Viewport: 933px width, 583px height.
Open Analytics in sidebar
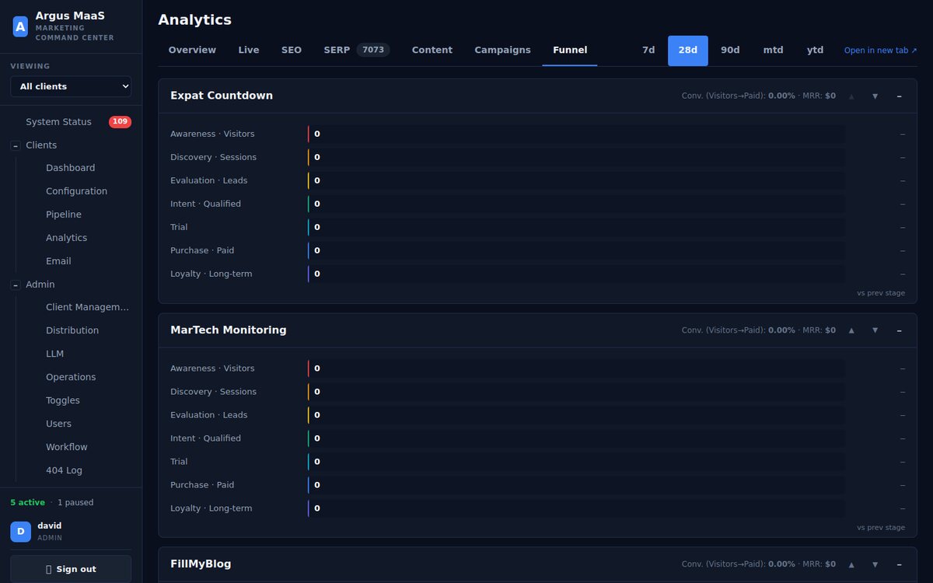coord(66,238)
